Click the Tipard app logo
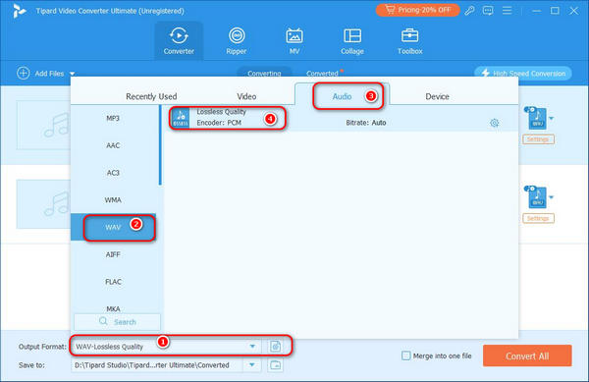589x382 pixels. (x=19, y=11)
